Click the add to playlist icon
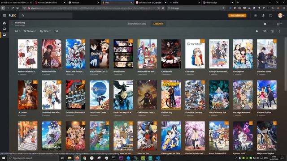 coord(272,31)
